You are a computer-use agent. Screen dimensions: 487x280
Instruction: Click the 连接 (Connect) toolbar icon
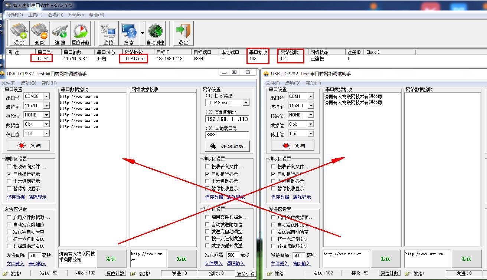coord(60,33)
